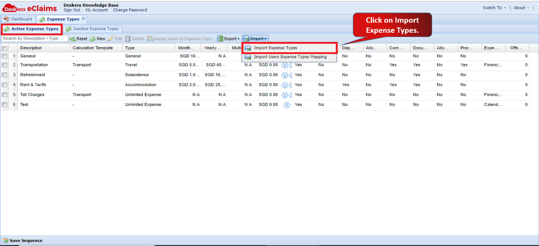The image size is (539, 246).
Task: Open the About dropdown
Action: tap(521, 8)
